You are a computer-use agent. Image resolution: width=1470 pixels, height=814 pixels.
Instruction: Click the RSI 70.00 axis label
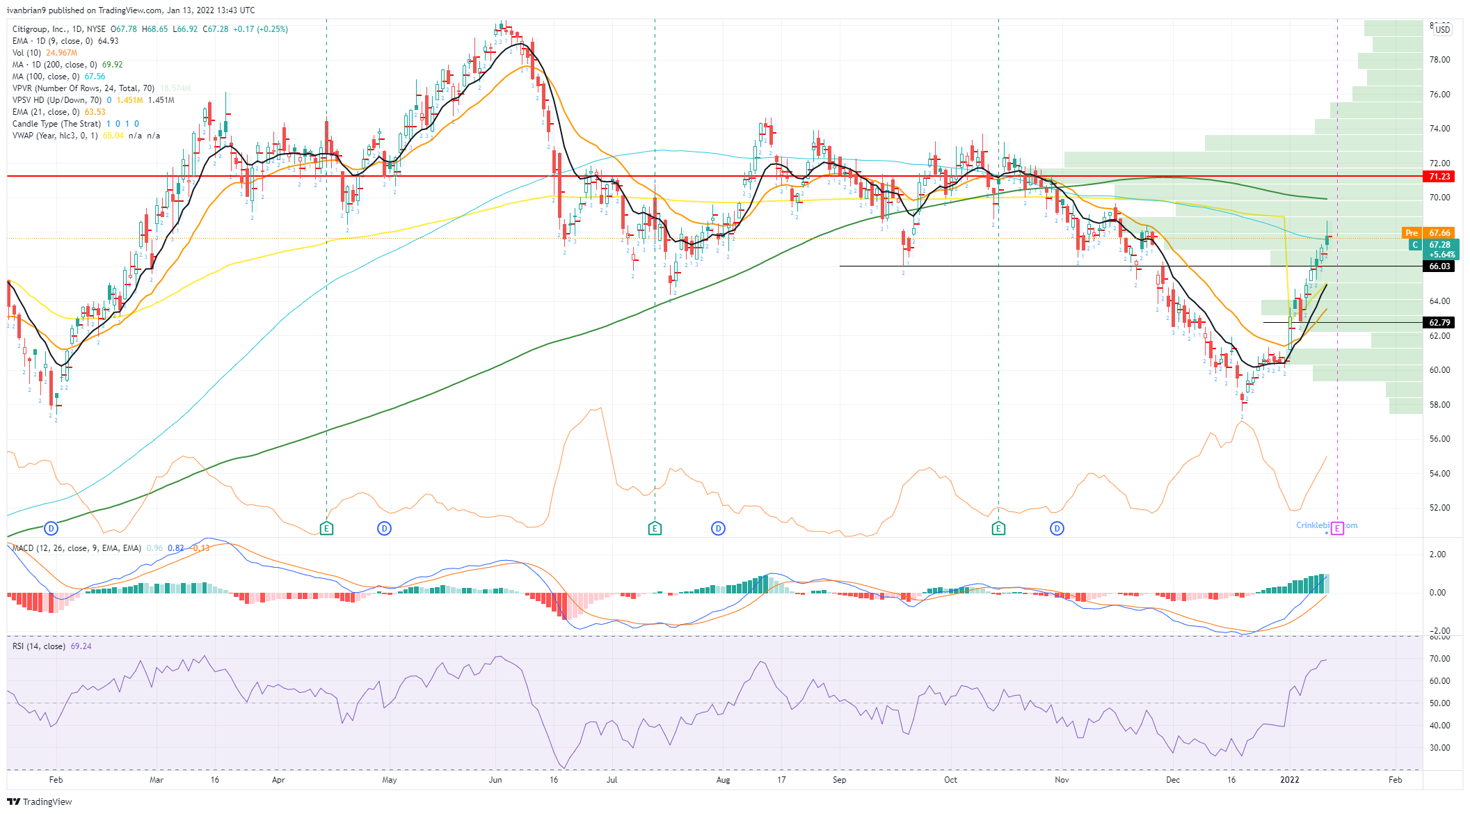pos(1440,659)
